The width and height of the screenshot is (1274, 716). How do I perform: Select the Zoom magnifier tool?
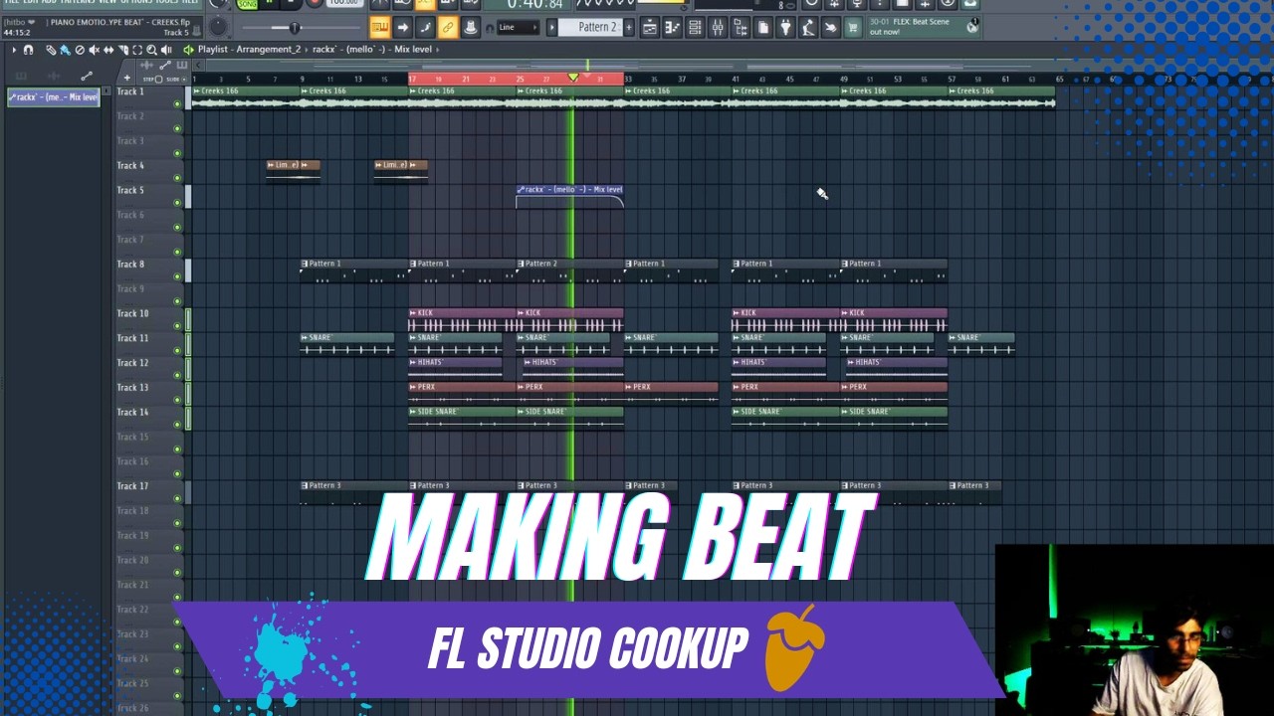point(151,50)
